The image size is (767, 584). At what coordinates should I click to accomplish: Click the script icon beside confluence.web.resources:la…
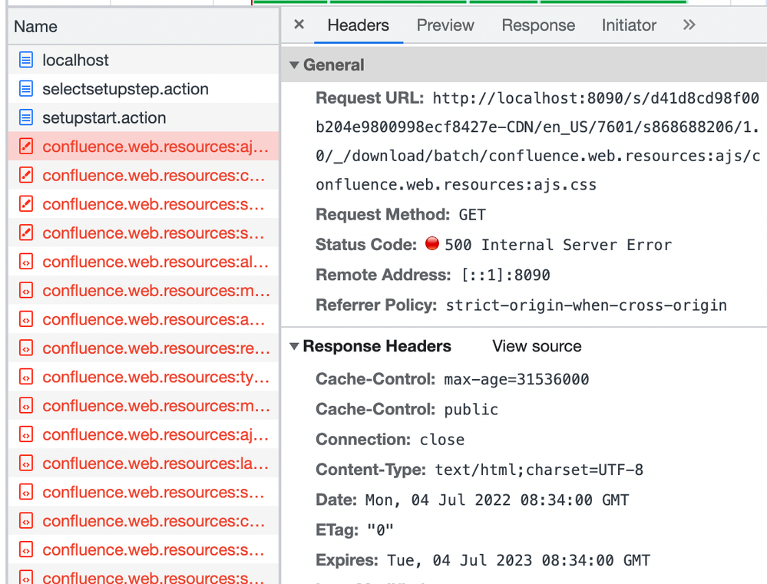point(26,464)
